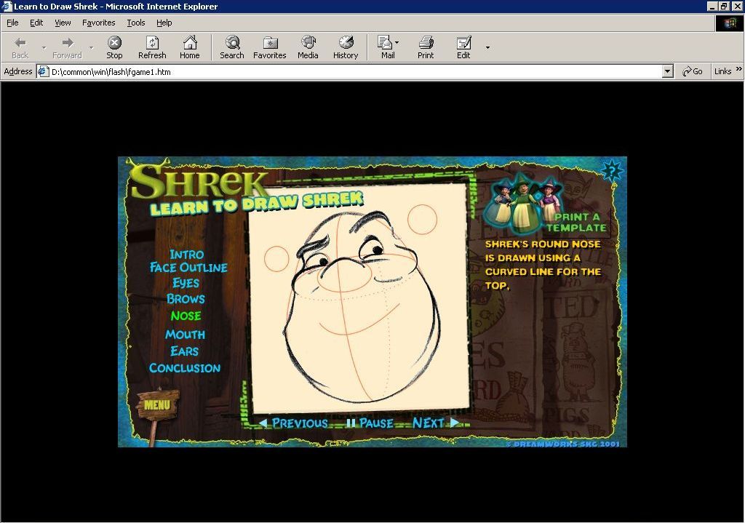Click the PRINT A TEMPLATE link
The height and width of the screenshot is (523, 745).
pos(580,222)
